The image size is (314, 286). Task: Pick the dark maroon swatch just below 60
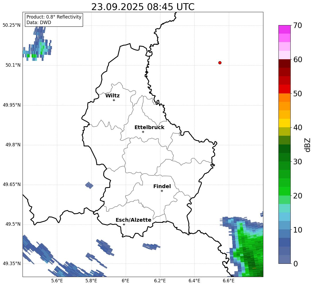pyautogui.click(x=284, y=63)
